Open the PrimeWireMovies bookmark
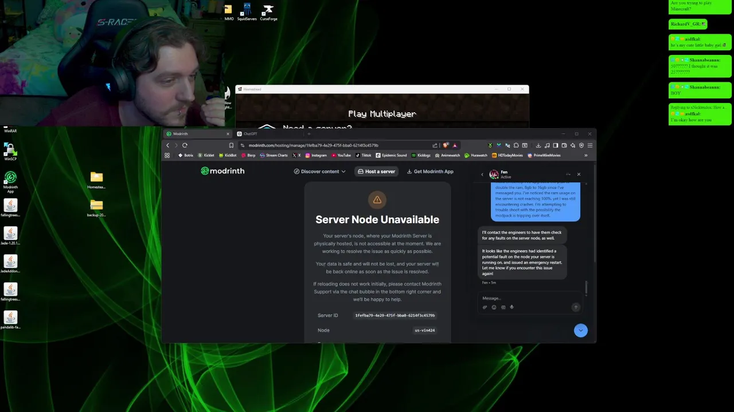734x412 pixels. click(544, 155)
